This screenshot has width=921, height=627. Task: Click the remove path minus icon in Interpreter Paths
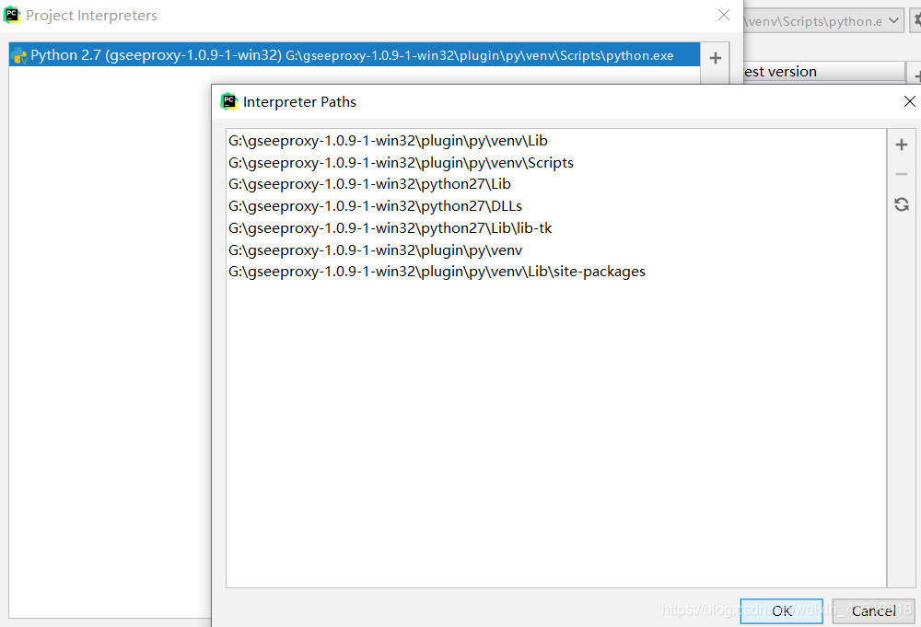(x=901, y=174)
